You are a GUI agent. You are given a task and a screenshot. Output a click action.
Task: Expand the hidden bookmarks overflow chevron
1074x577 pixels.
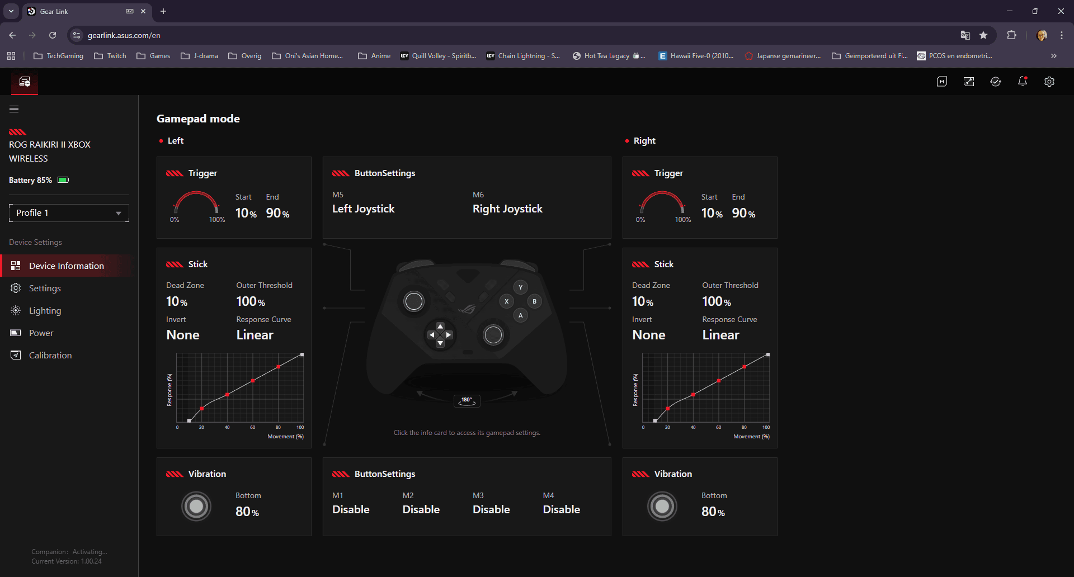click(1053, 56)
